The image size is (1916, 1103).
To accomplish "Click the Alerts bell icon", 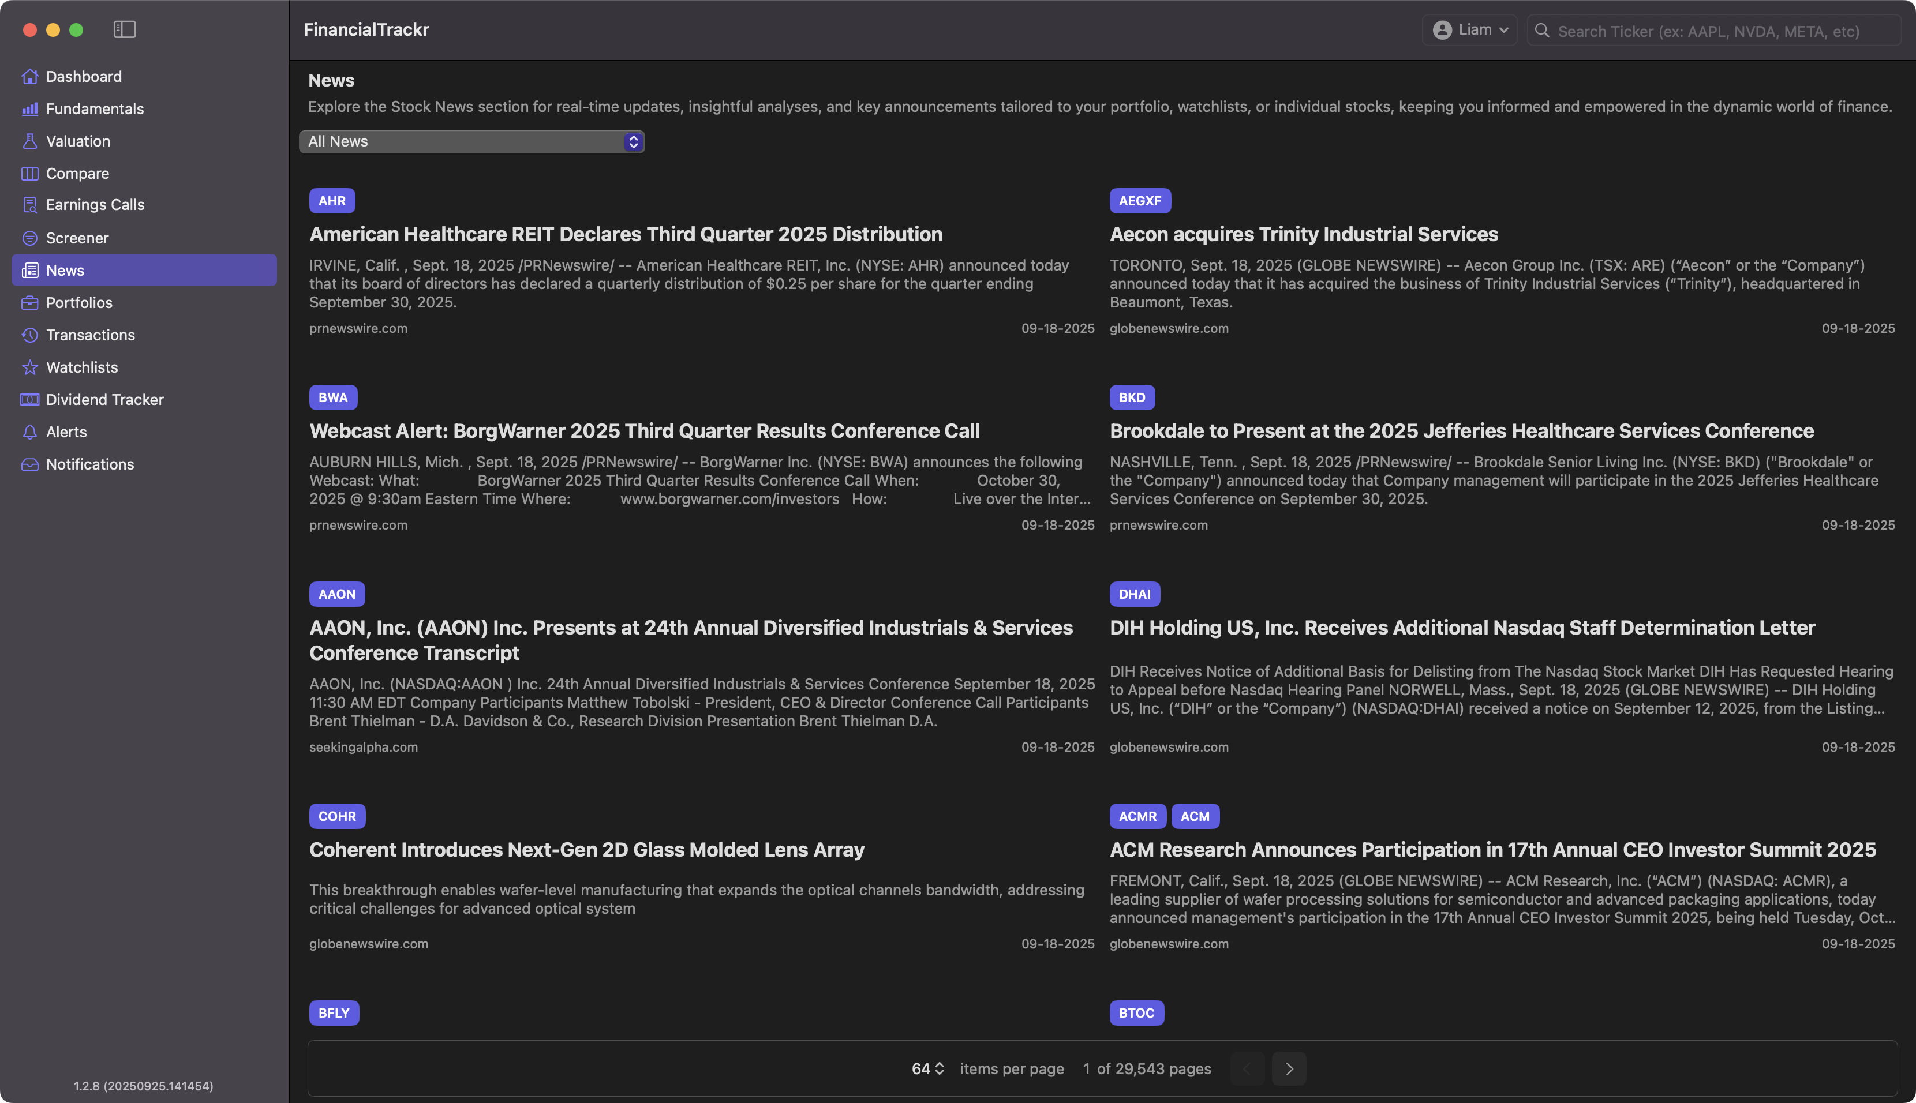I will (29, 432).
